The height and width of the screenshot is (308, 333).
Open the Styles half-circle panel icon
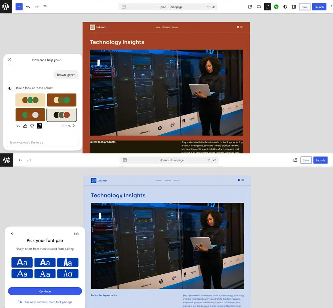(x=285, y=7)
